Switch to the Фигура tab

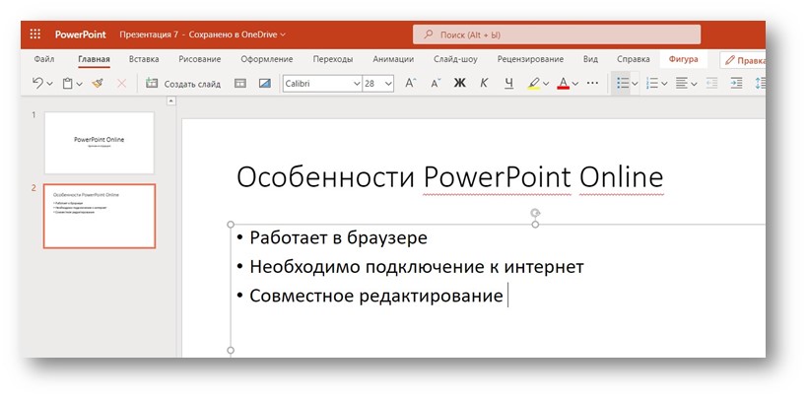(684, 59)
